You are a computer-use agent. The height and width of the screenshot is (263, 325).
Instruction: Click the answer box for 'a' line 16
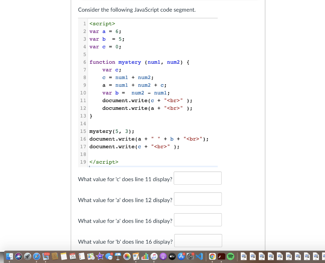pyautogui.click(x=198, y=220)
